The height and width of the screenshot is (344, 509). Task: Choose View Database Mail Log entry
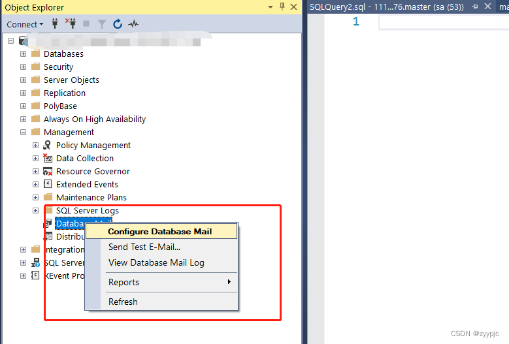pos(161,262)
